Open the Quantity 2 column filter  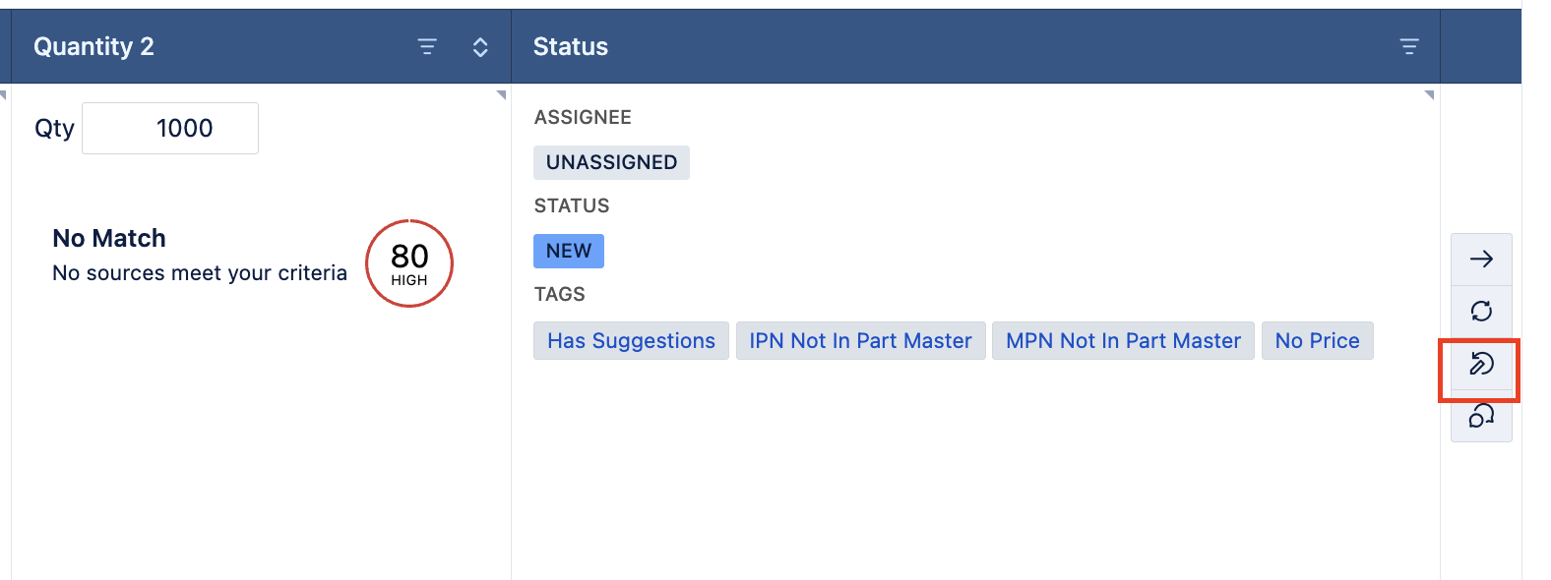pos(427,47)
